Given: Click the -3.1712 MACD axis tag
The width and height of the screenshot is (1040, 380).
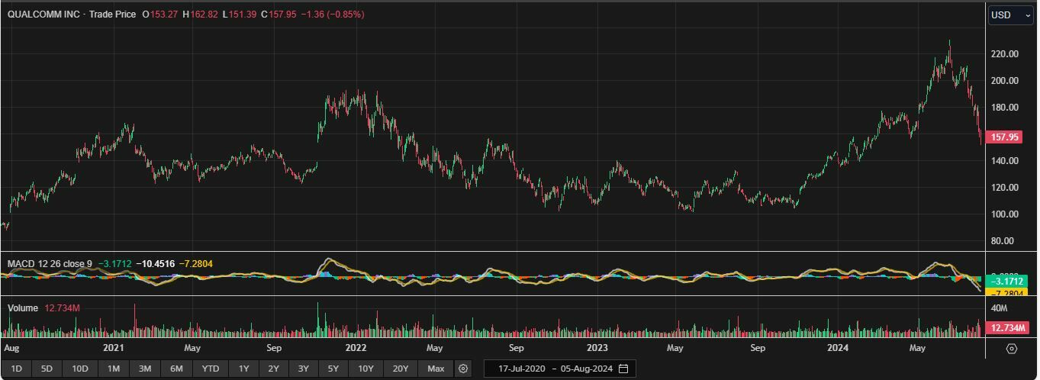Looking at the screenshot, I should (1006, 281).
